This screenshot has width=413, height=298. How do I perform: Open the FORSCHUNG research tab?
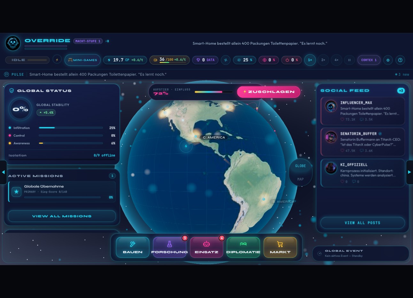169,247
